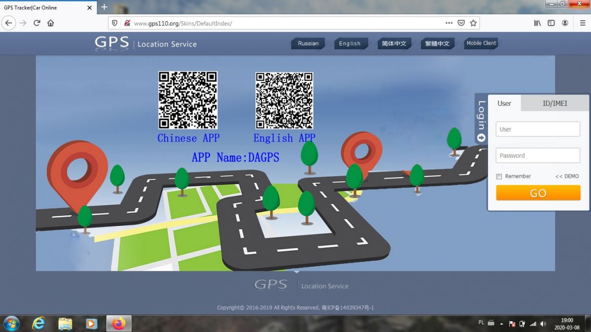The image size is (591, 332).
Task: Switch language to 简体中文
Action: click(394, 43)
